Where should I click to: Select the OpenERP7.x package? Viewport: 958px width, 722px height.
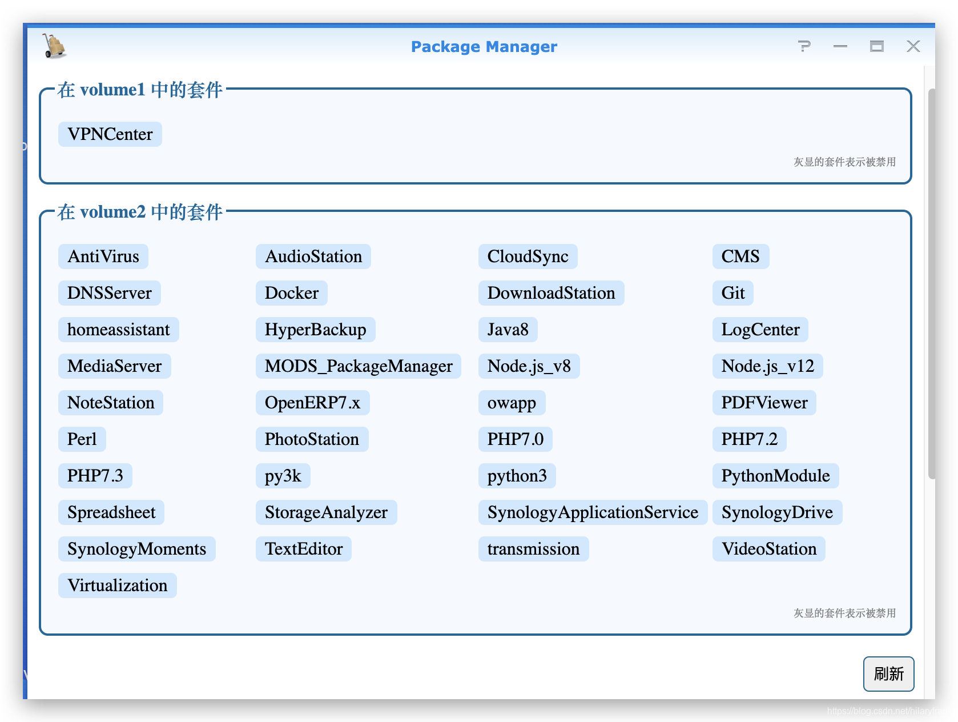313,403
